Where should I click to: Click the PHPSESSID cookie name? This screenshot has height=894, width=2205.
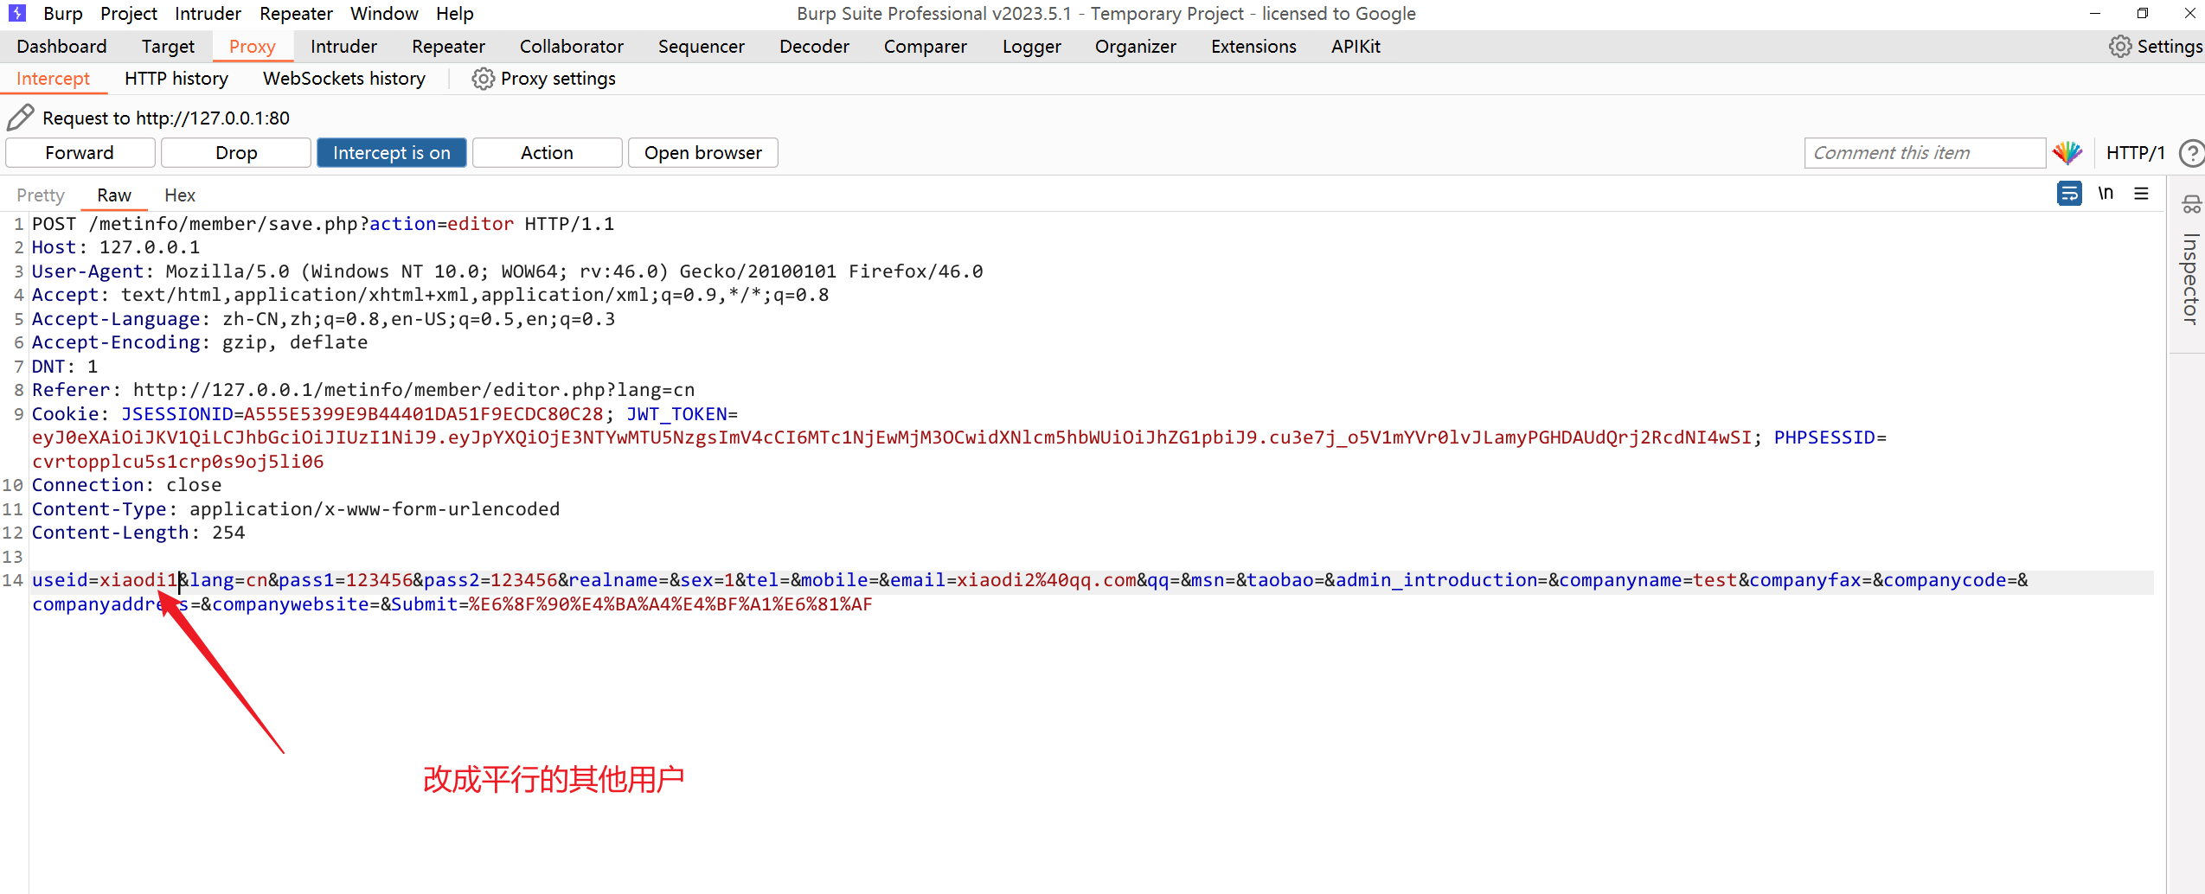pos(1824,437)
